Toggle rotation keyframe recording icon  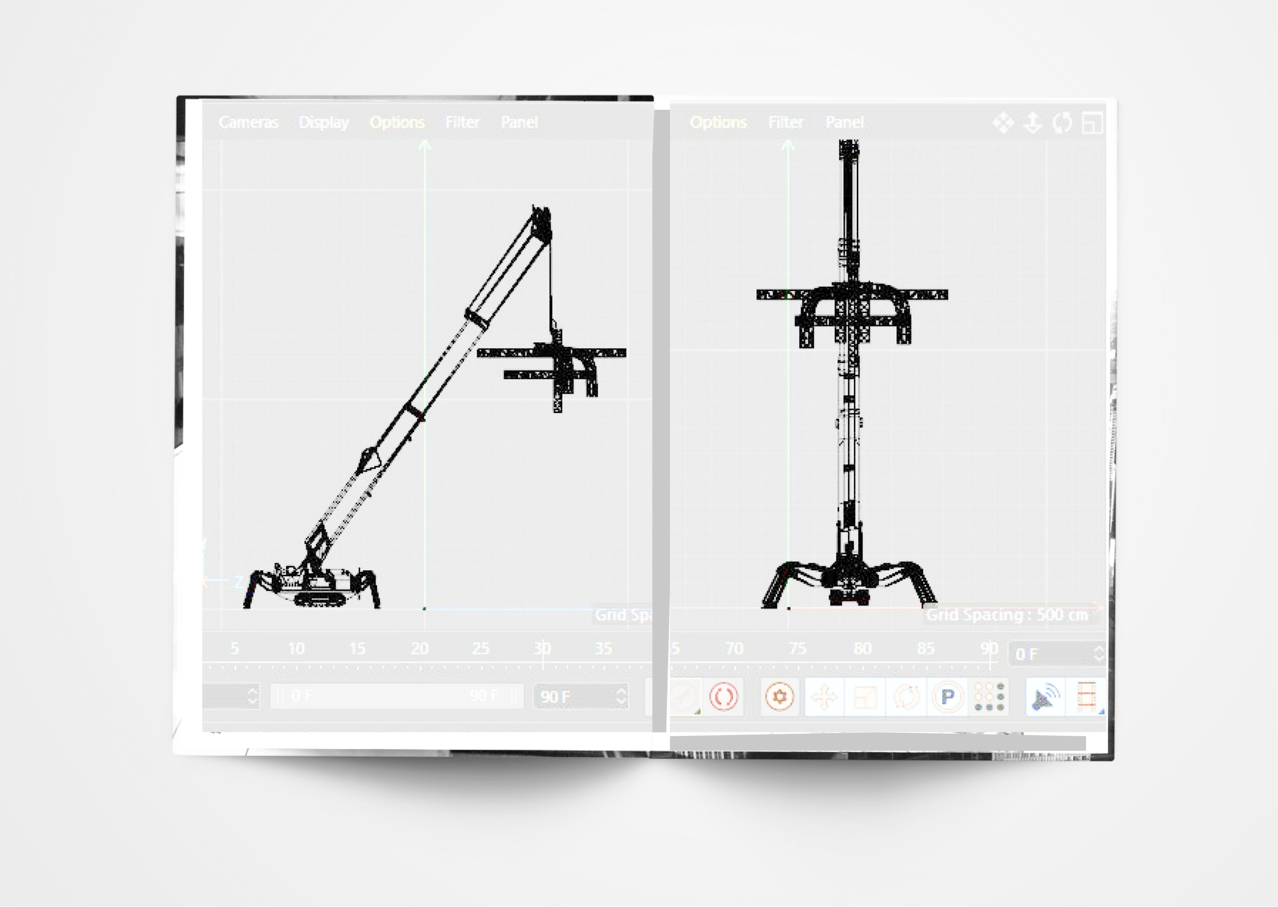coord(906,697)
